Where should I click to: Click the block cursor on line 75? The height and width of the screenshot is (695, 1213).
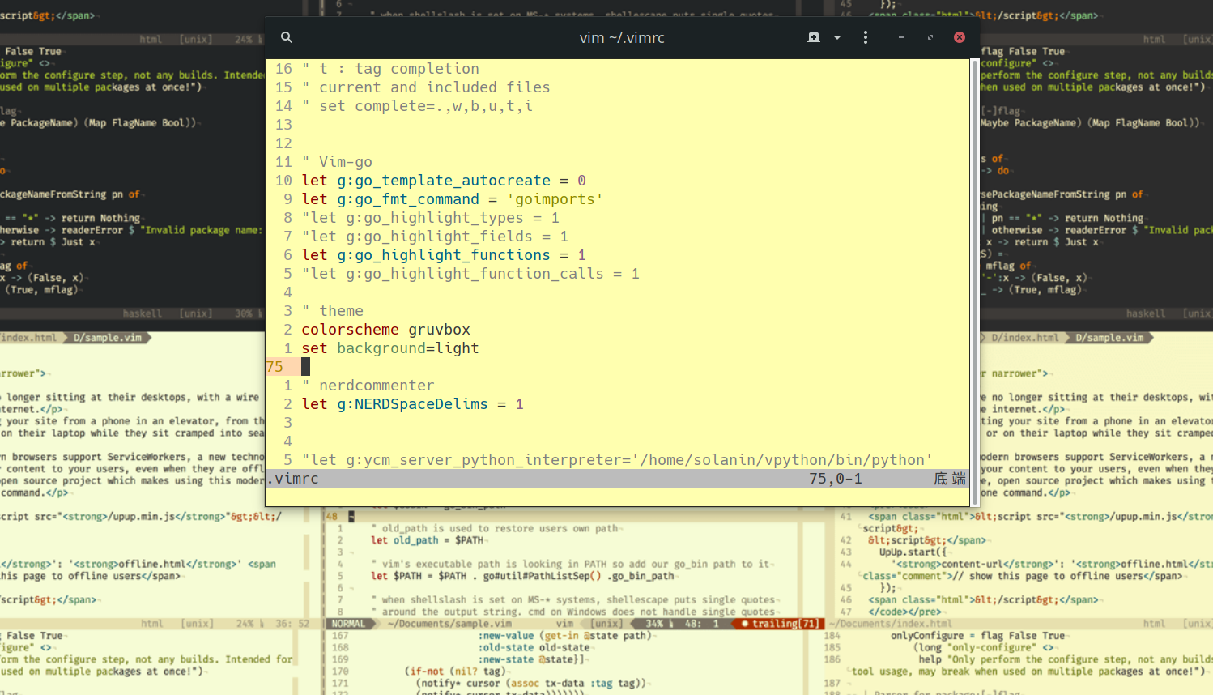[x=305, y=367]
